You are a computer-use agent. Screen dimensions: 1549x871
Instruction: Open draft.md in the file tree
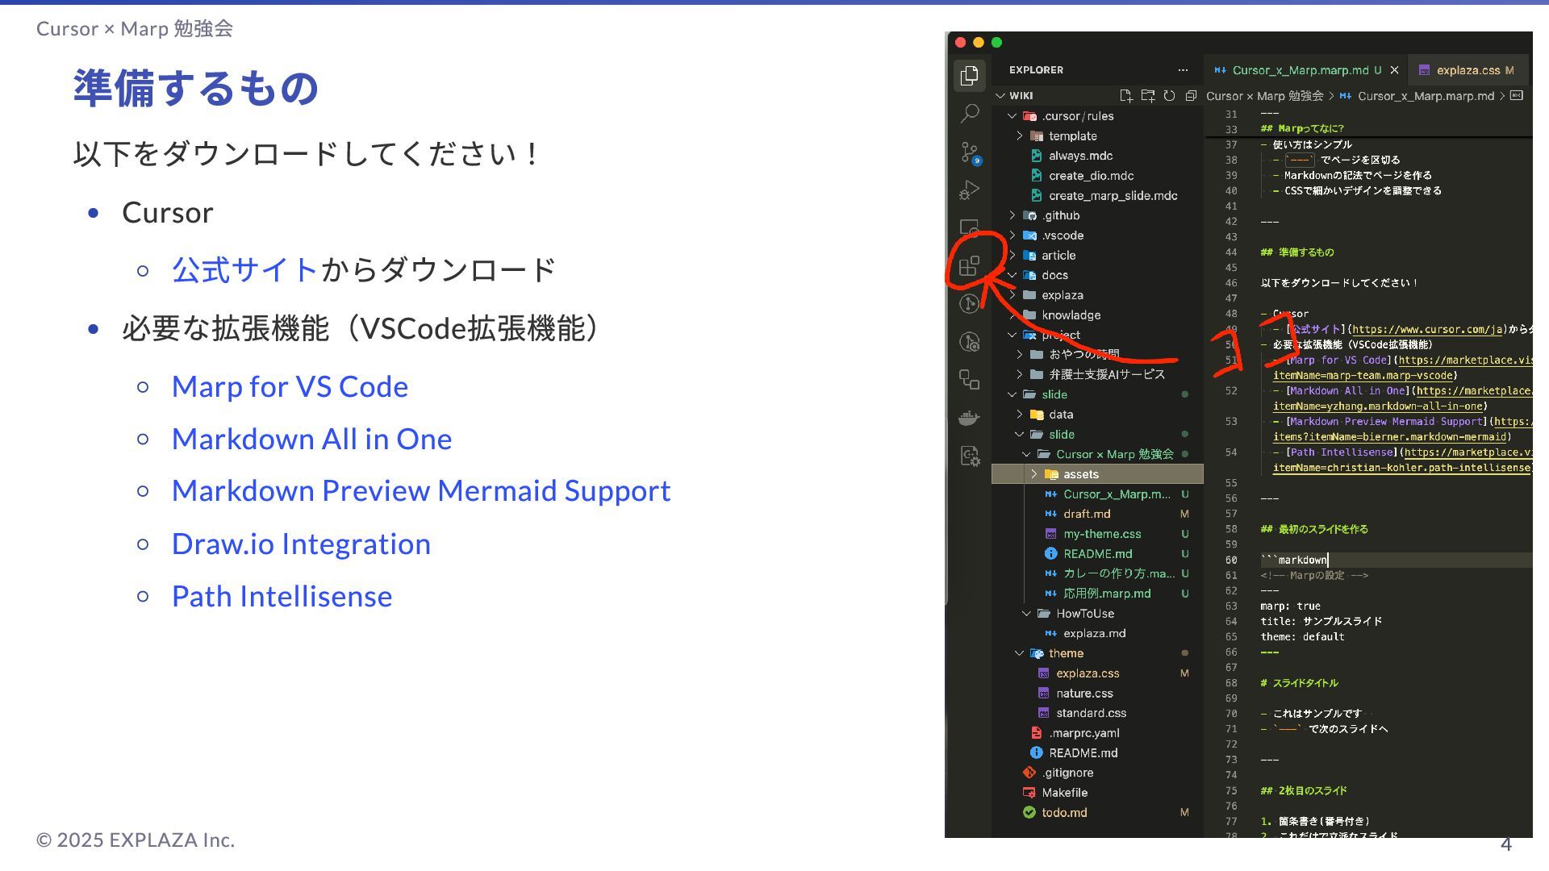coord(1087,514)
